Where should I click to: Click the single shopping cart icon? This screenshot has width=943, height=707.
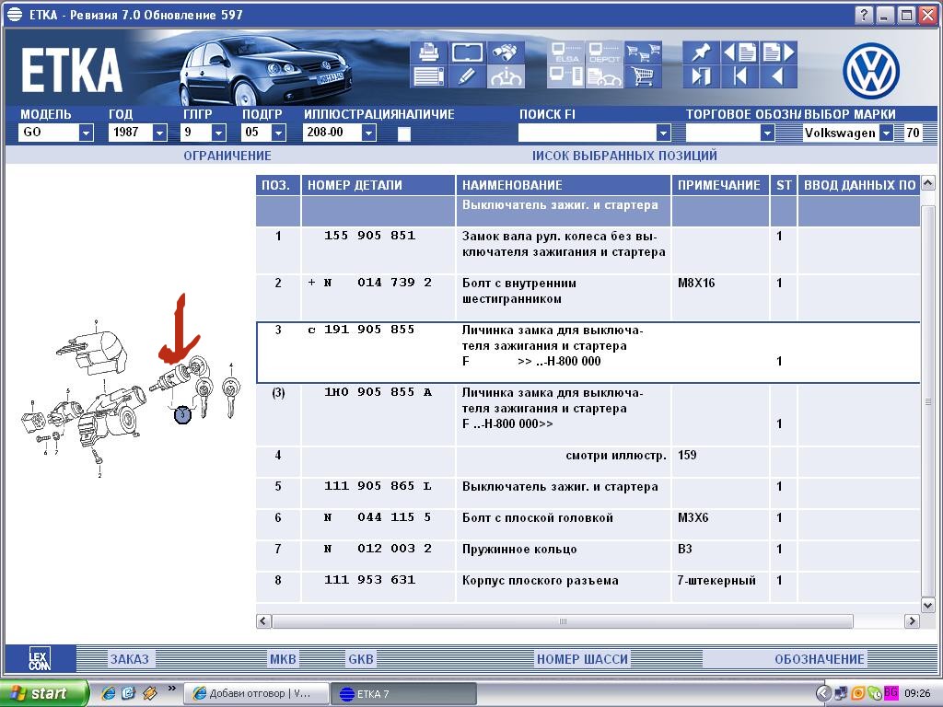coord(643,77)
